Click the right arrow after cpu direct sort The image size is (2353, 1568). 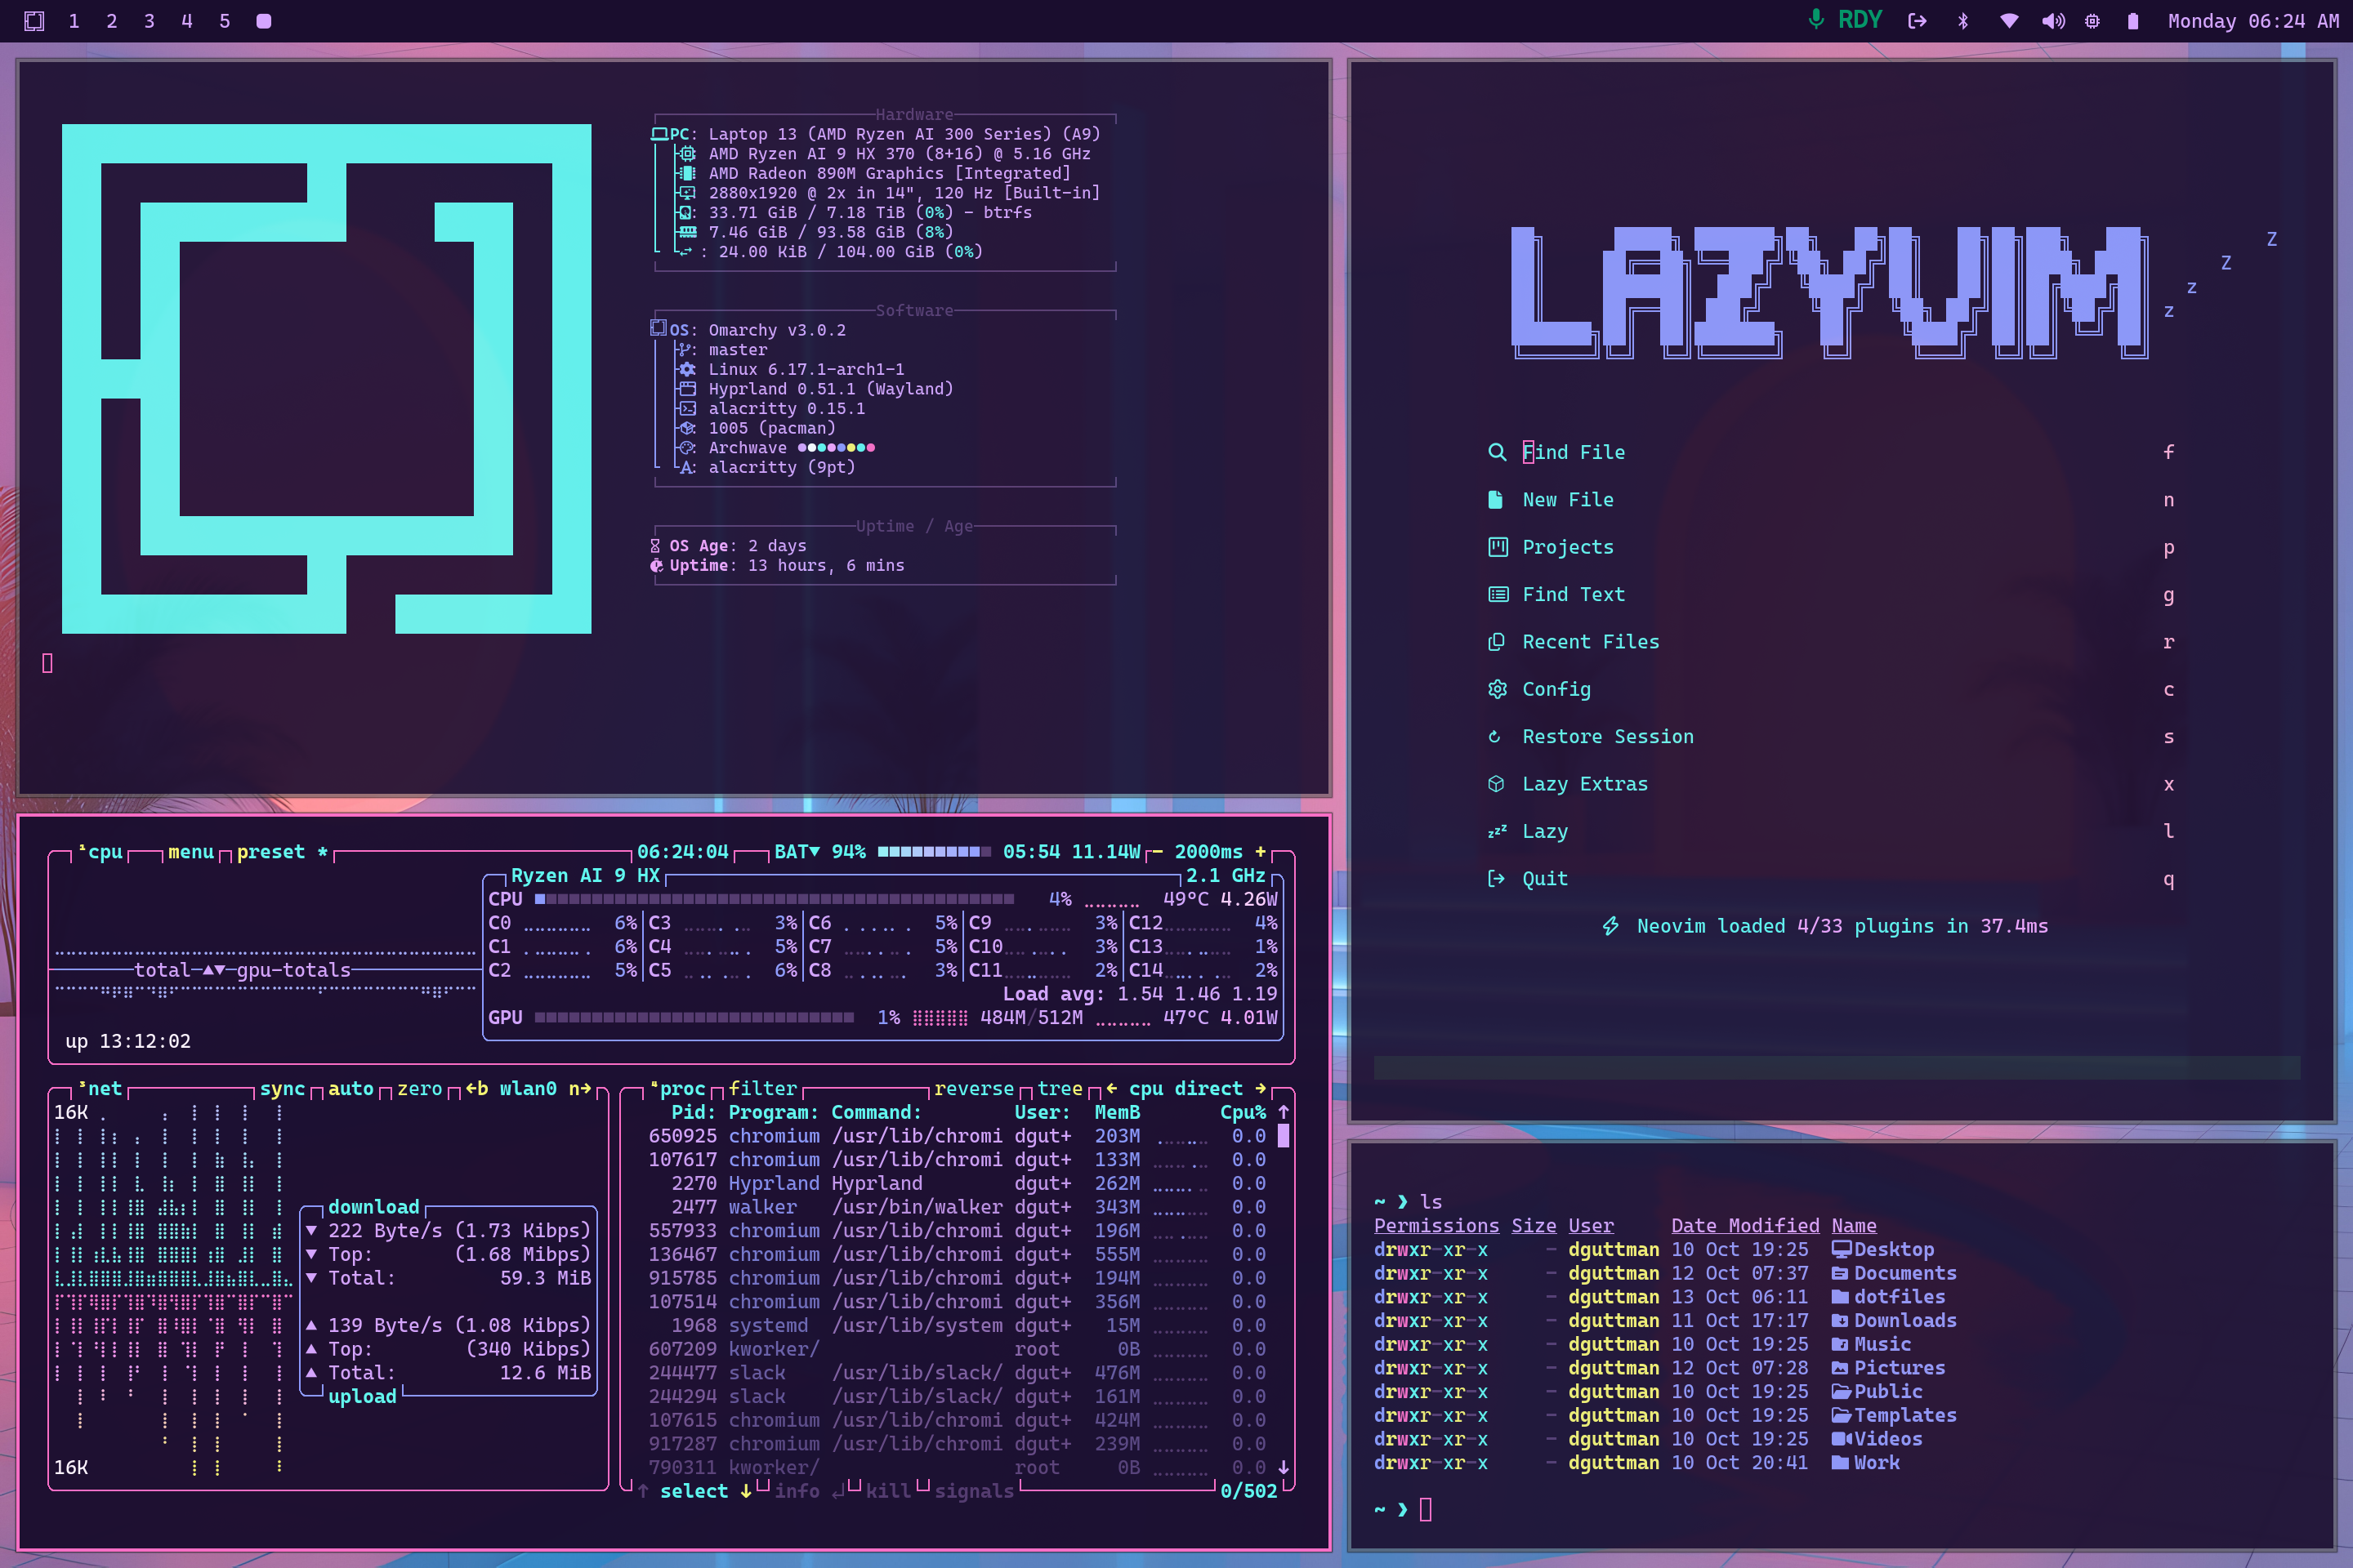click(1261, 1089)
